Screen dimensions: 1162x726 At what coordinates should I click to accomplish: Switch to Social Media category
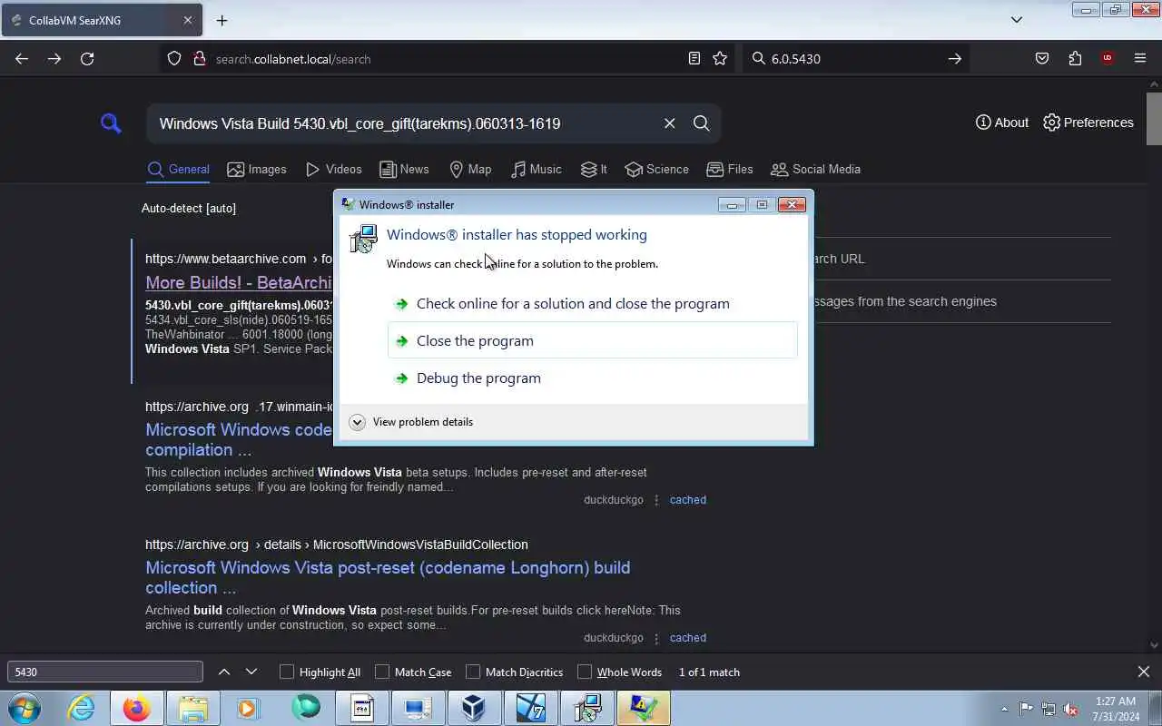(815, 169)
